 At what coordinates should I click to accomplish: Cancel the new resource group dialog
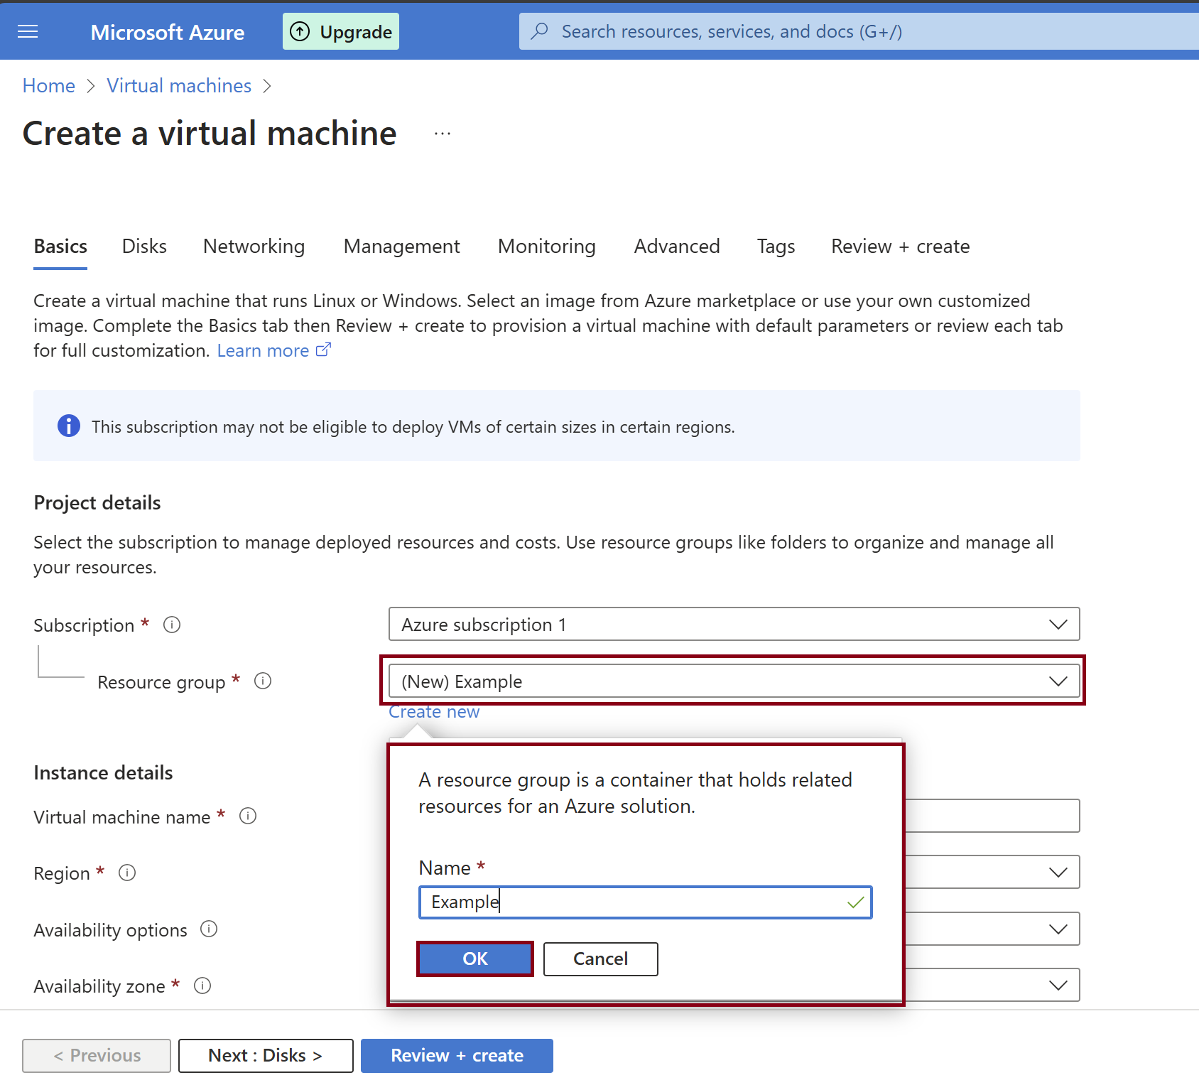coord(600,959)
